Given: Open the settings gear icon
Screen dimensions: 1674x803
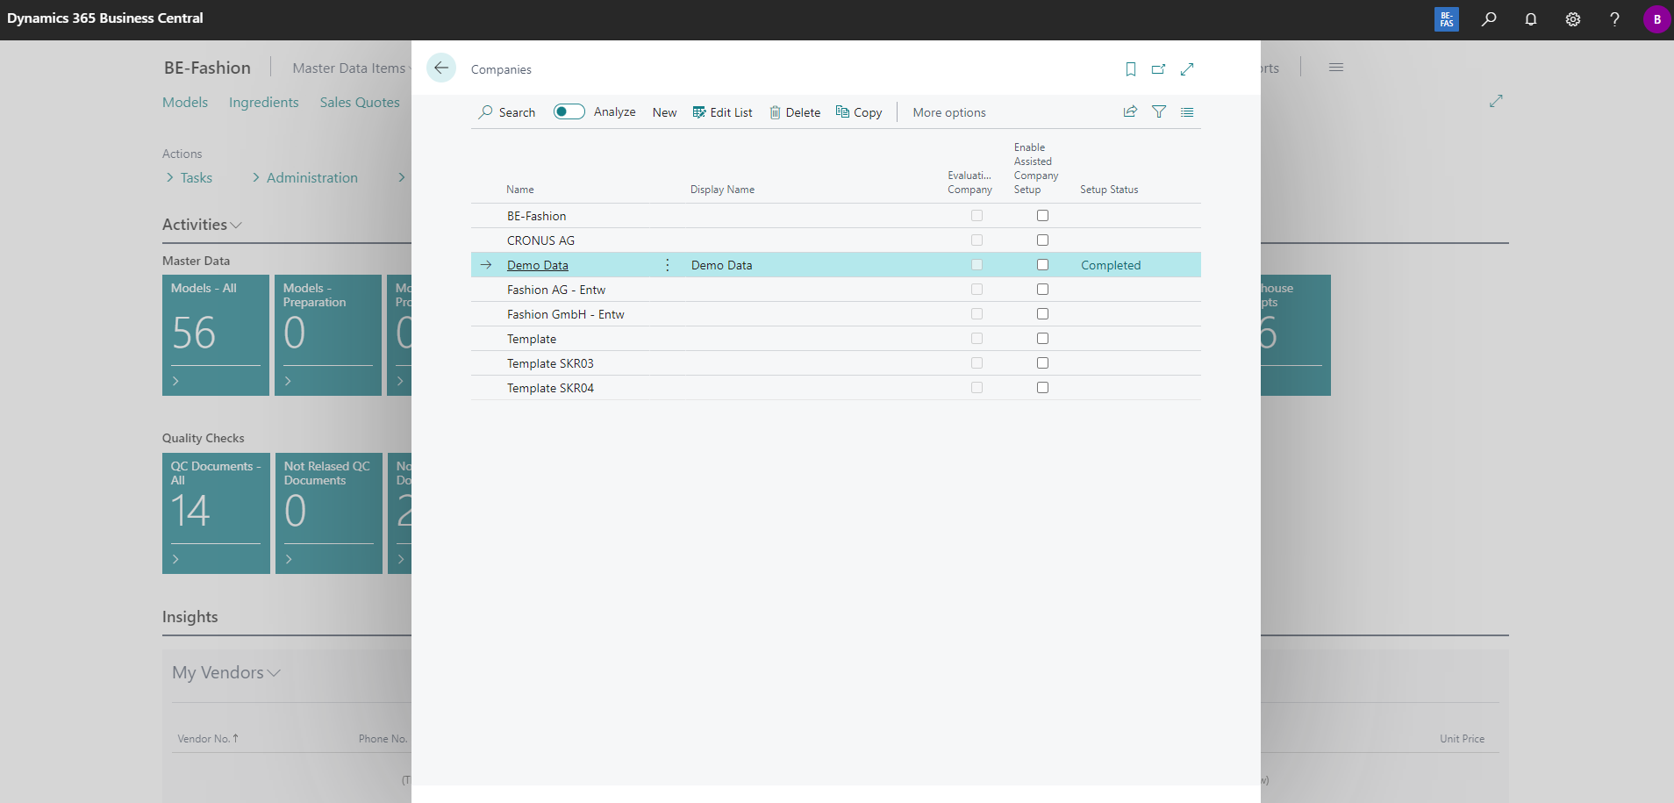Looking at the screenshot, I should point(1572,19).
